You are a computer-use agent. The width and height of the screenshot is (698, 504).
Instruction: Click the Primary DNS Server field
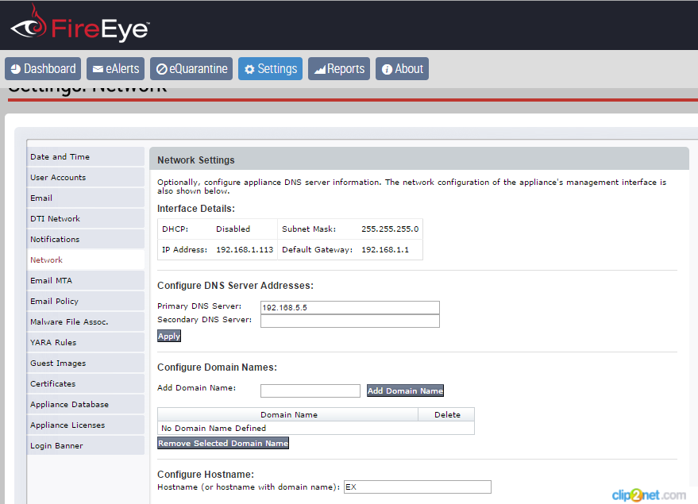(350, 307)
